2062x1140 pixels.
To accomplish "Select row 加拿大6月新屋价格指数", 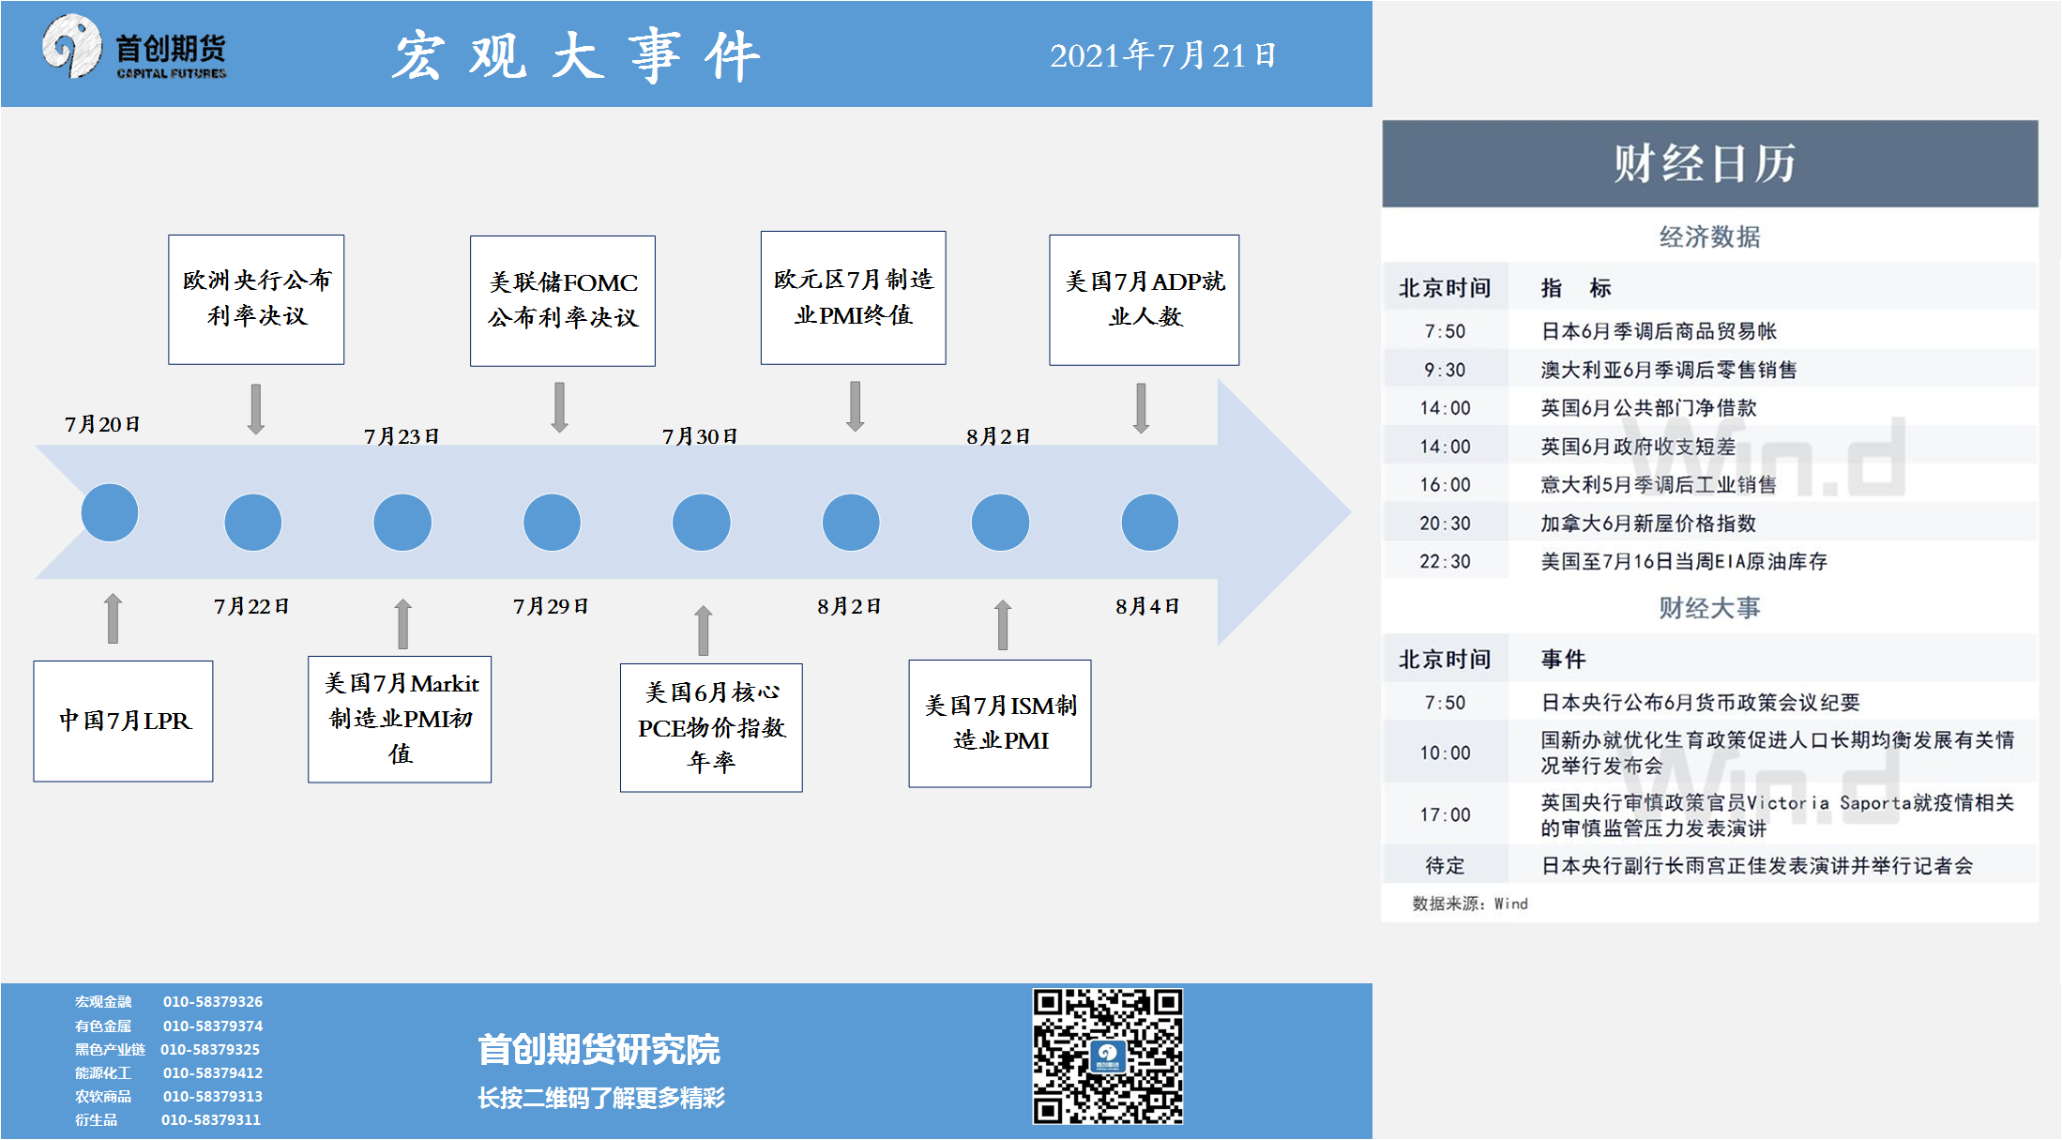I will click(1709, 524).
